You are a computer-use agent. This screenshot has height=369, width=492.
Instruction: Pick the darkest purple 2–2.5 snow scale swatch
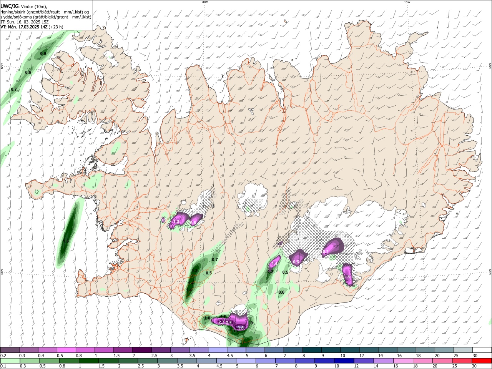(142, 350)
